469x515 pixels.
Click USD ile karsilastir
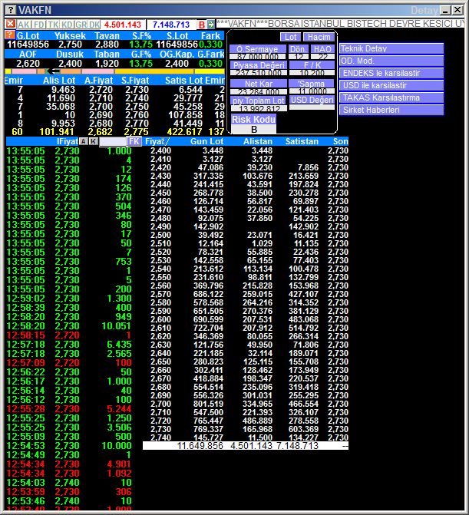pyautogui.click(x=391, y=85)
